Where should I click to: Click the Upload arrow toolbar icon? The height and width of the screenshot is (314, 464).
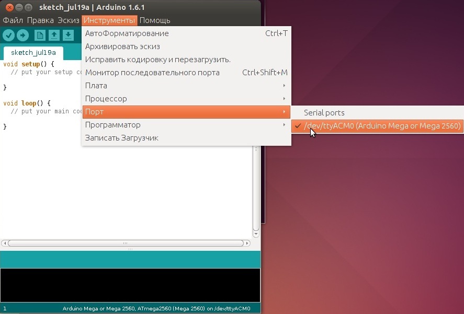coord(22,35)
